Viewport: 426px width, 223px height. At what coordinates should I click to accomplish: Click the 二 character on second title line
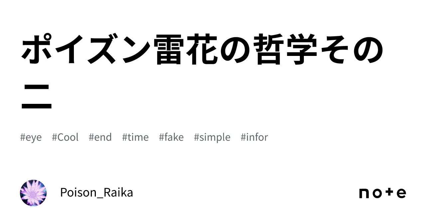pos(37,97)
